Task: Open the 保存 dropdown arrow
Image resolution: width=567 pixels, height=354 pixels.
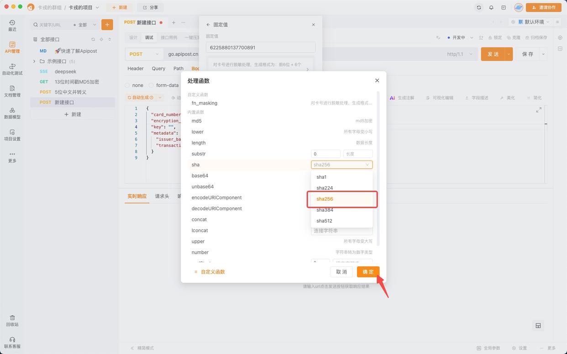Action: [543, 54]
